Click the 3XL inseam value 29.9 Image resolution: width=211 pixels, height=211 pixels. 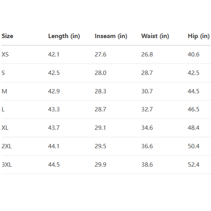tap(101, 164)
